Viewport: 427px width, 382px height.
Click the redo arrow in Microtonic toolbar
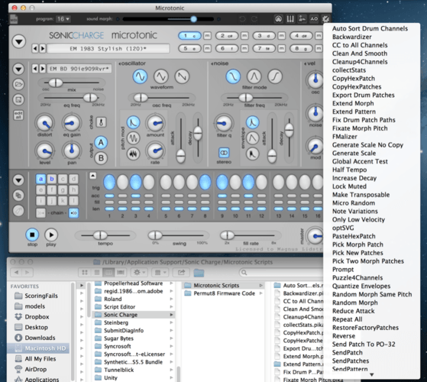[x=254, y=19]
